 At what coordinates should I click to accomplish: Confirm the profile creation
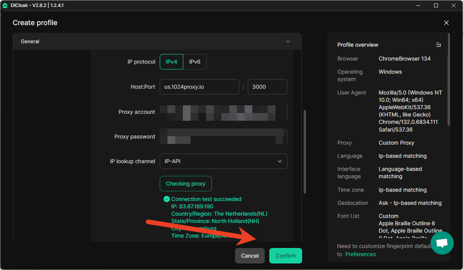[285, 256]
